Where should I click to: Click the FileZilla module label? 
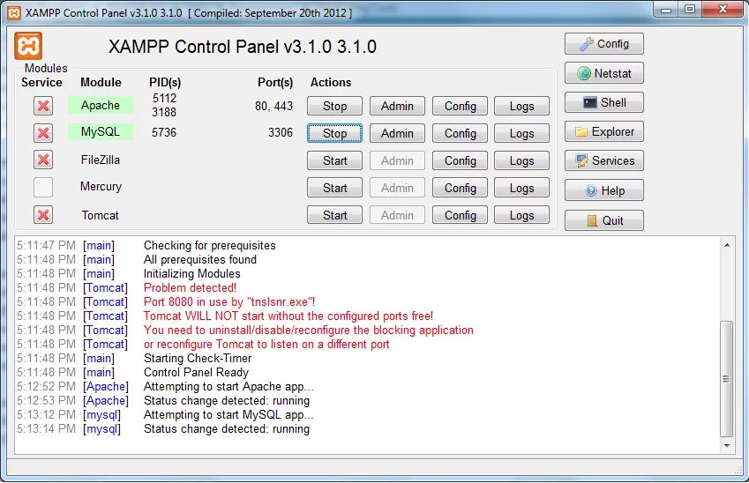coord(101,160)
